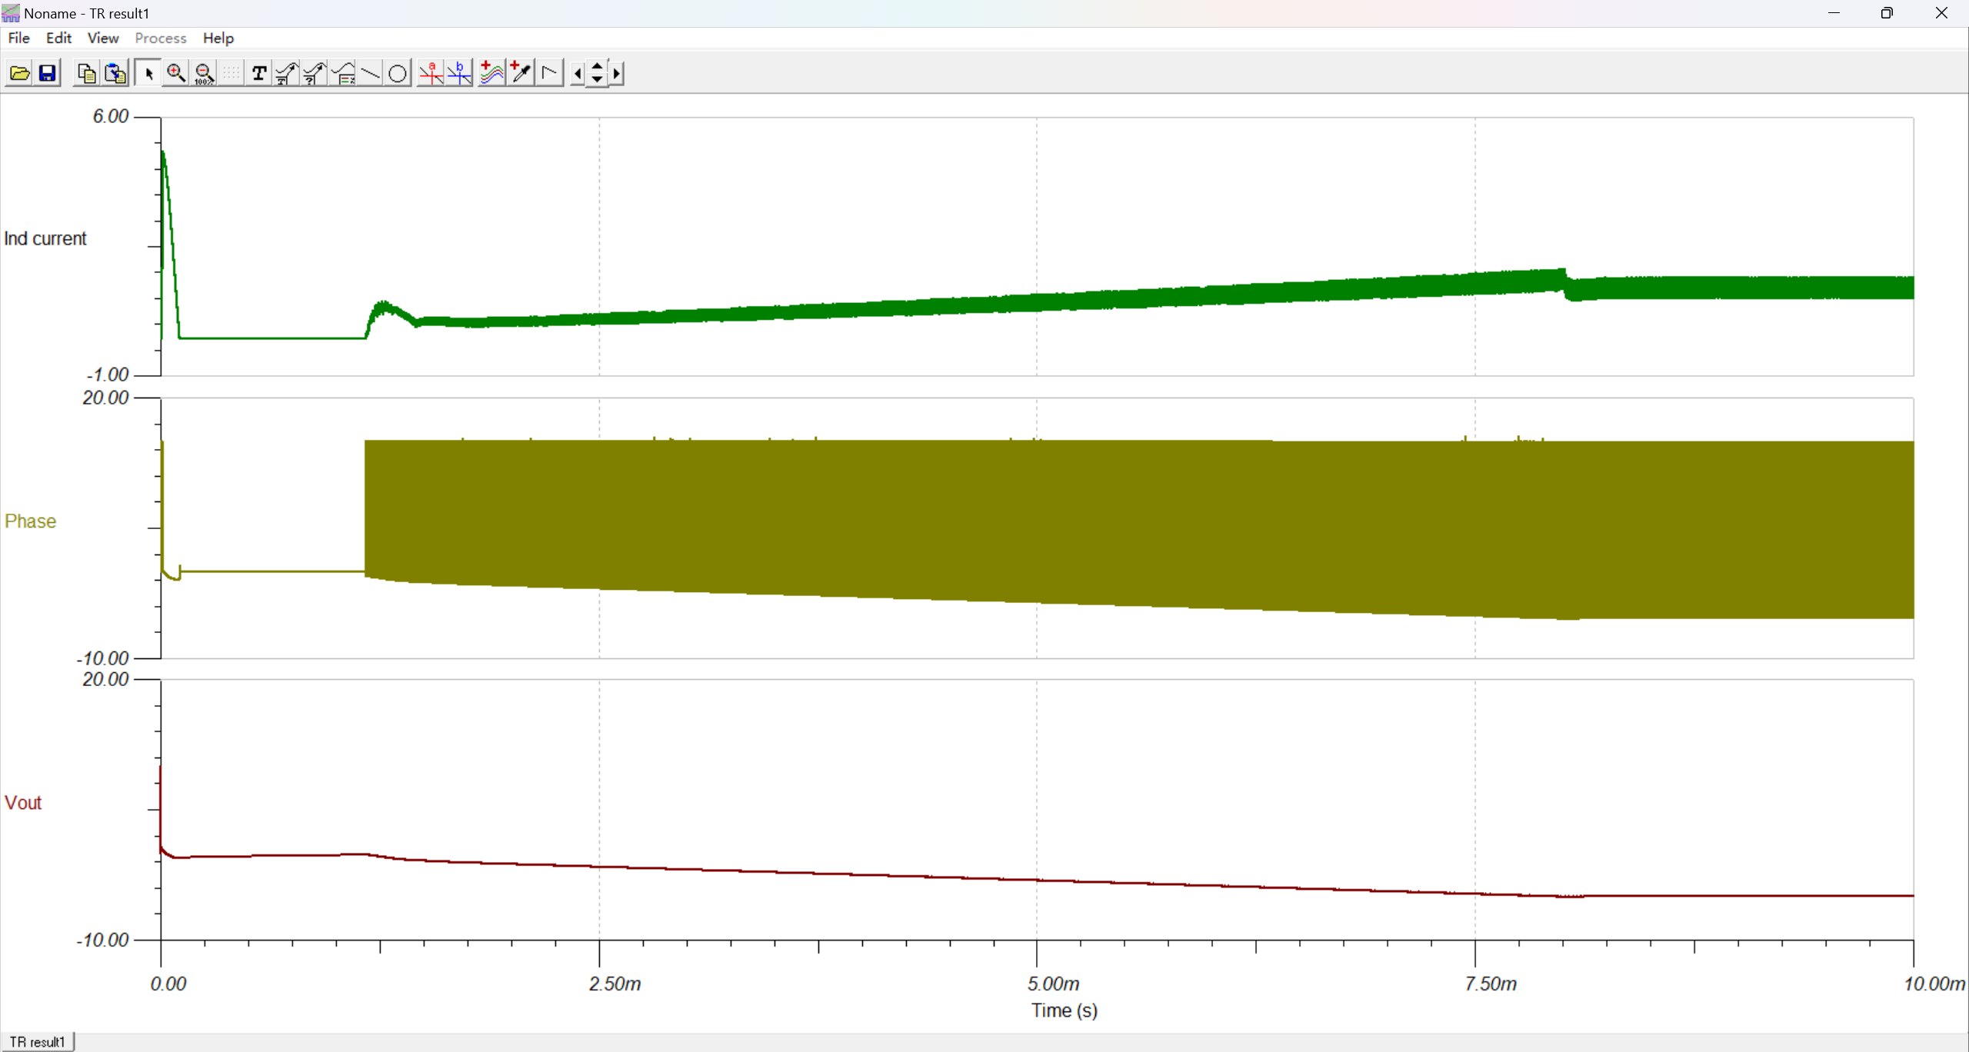
Task: Close the Noname - TR result1 window
Action: point(1941,13)
